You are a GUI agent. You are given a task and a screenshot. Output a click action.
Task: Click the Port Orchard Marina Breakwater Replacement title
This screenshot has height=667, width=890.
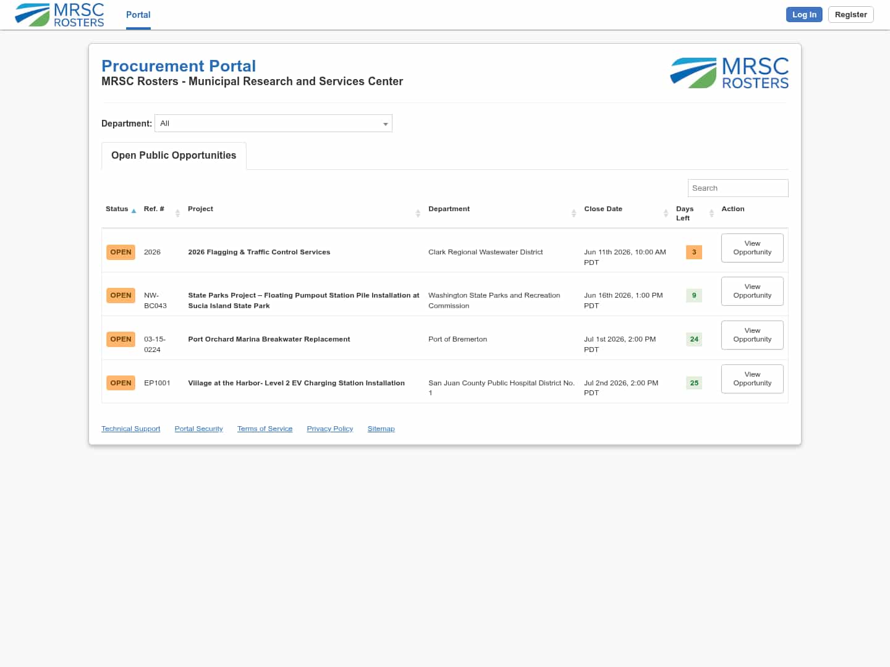pos(269,339)
